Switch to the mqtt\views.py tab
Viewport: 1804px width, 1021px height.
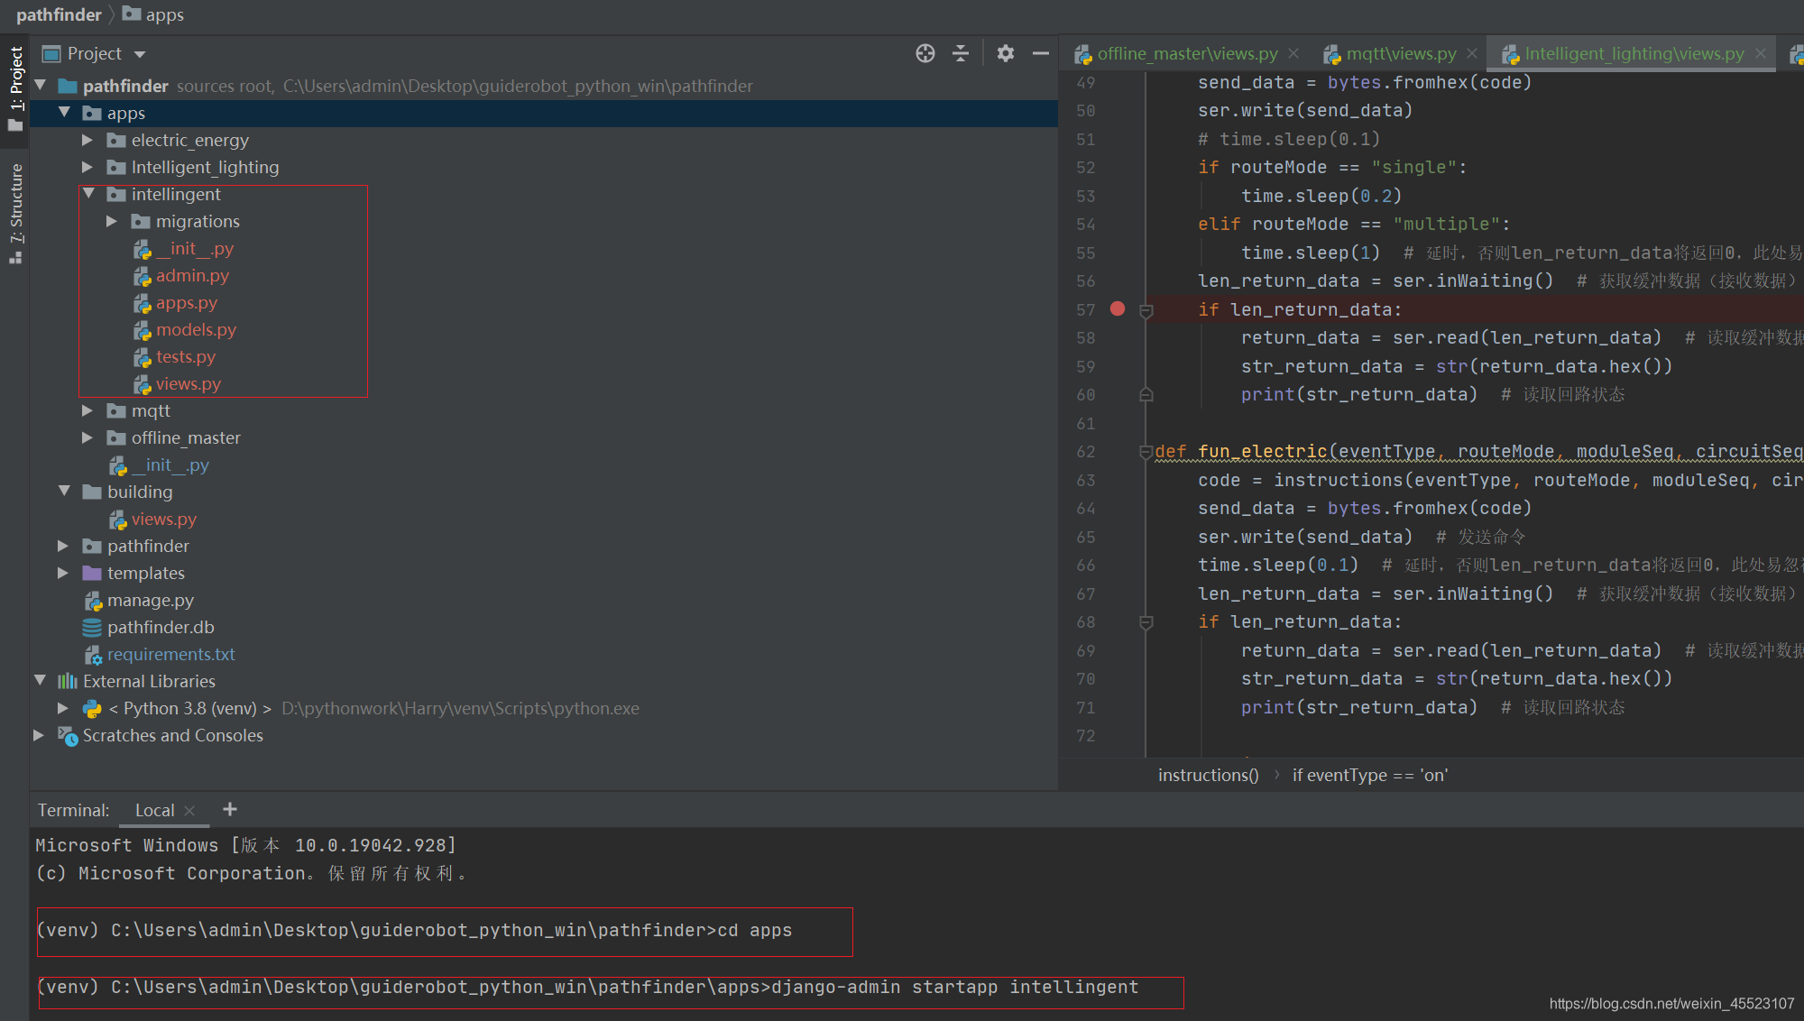pos(1400,54)
